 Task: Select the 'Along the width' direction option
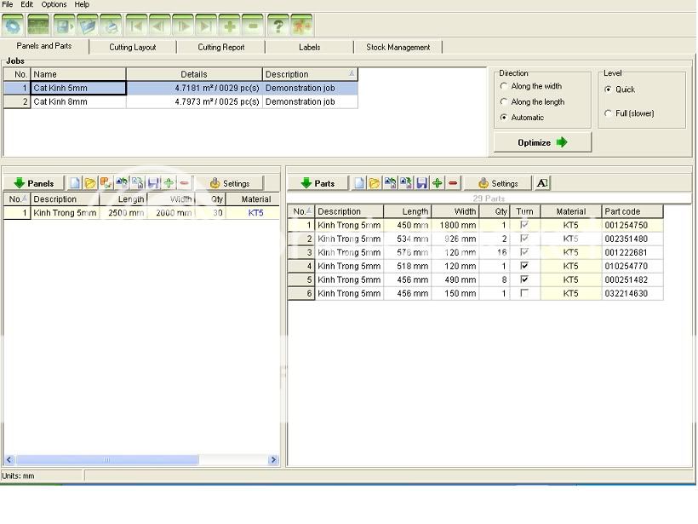pyautogui.click(x=504, y=86)
